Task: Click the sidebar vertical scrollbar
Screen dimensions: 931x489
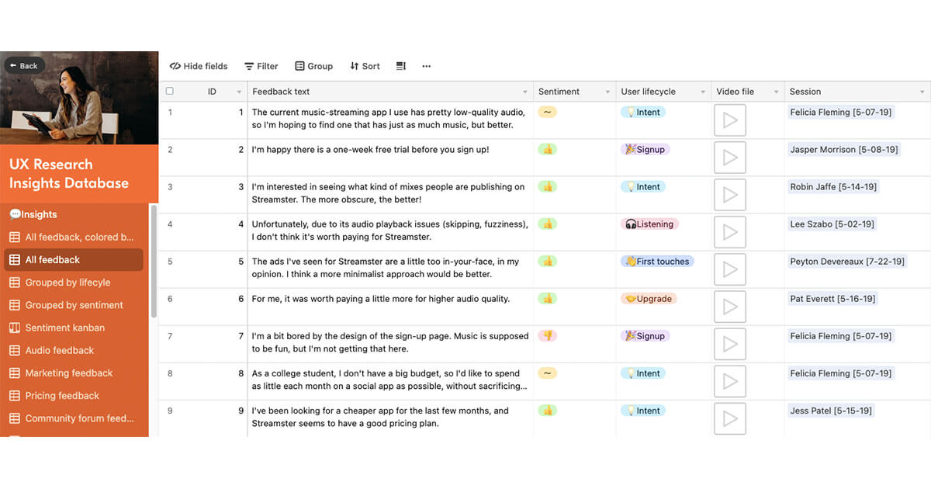Action: click(154, 260)
